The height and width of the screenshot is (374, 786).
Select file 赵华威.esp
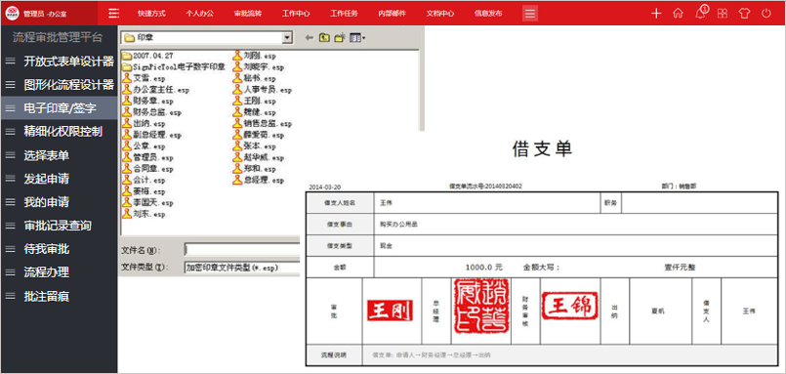pyautogui.click(x=258, y=157)
